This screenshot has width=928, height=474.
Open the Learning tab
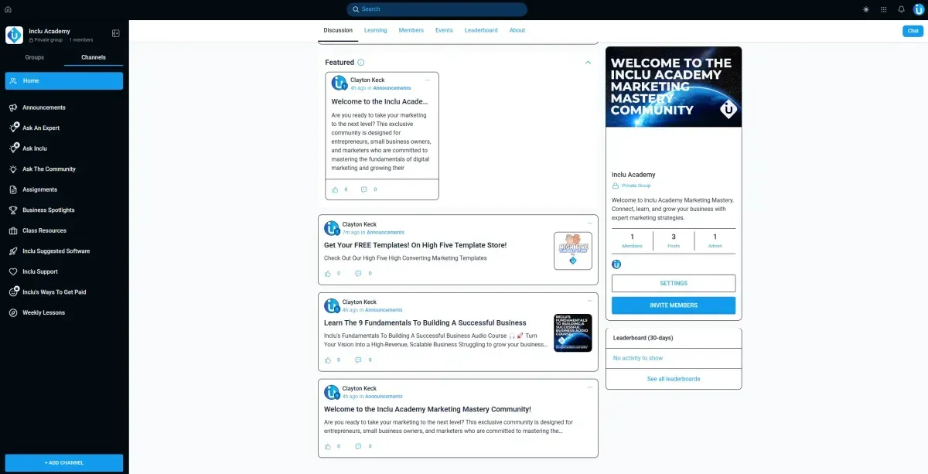click(x=376, y=30)
